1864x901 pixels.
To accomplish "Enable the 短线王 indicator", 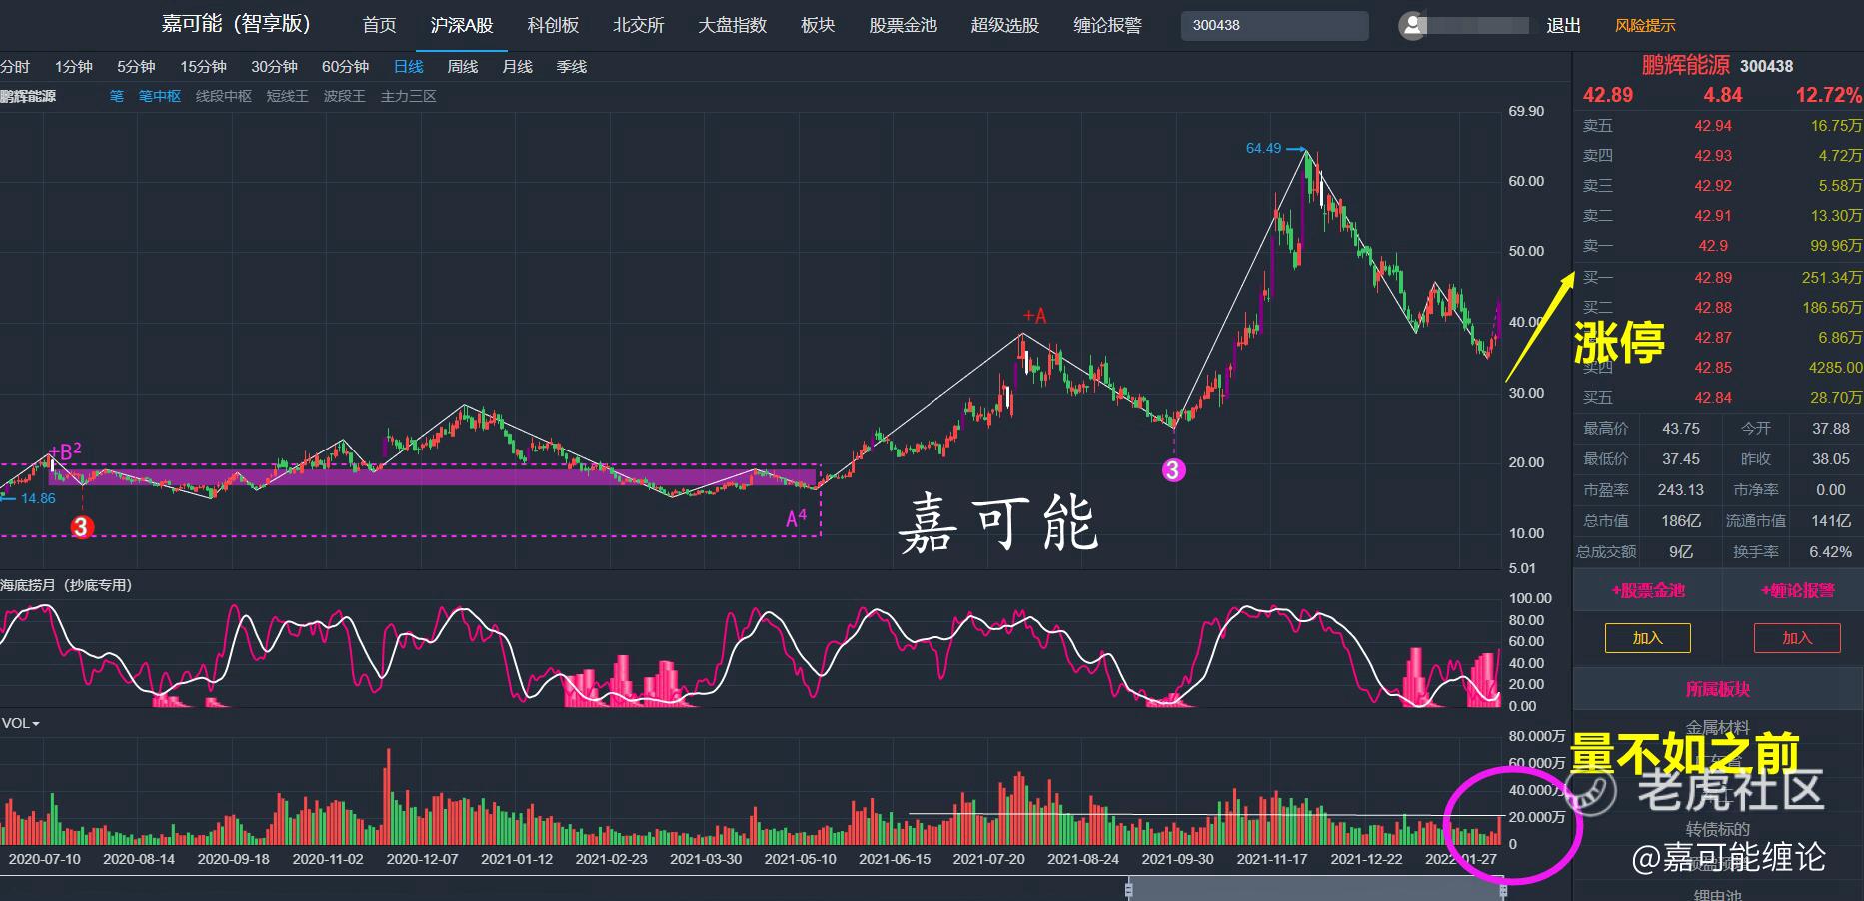I will tap(287, 96).
